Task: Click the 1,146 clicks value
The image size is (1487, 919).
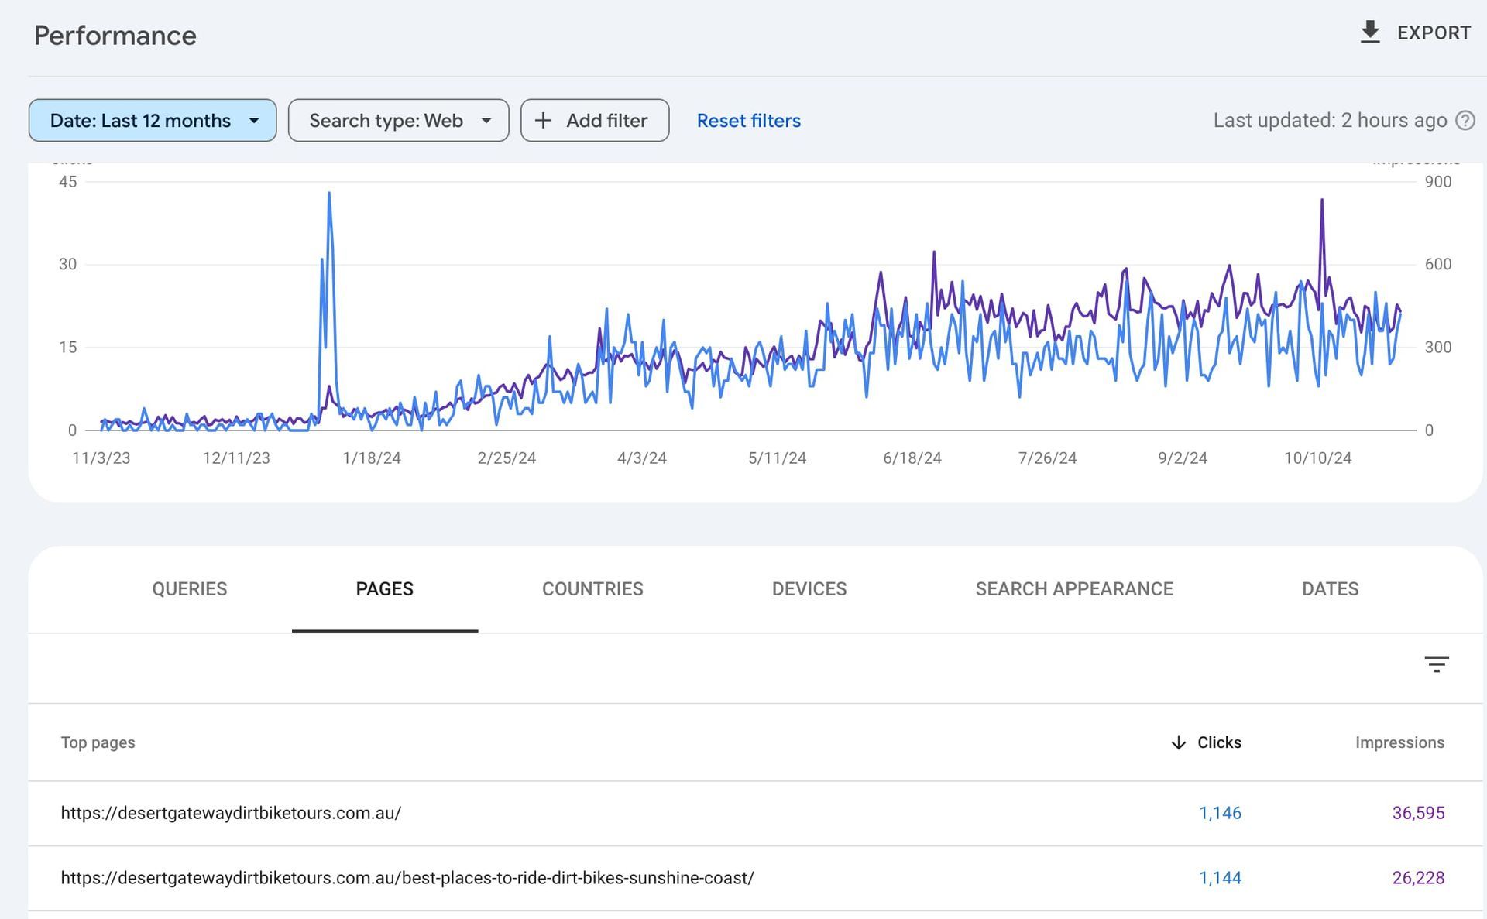Action: pos(1220,814)
